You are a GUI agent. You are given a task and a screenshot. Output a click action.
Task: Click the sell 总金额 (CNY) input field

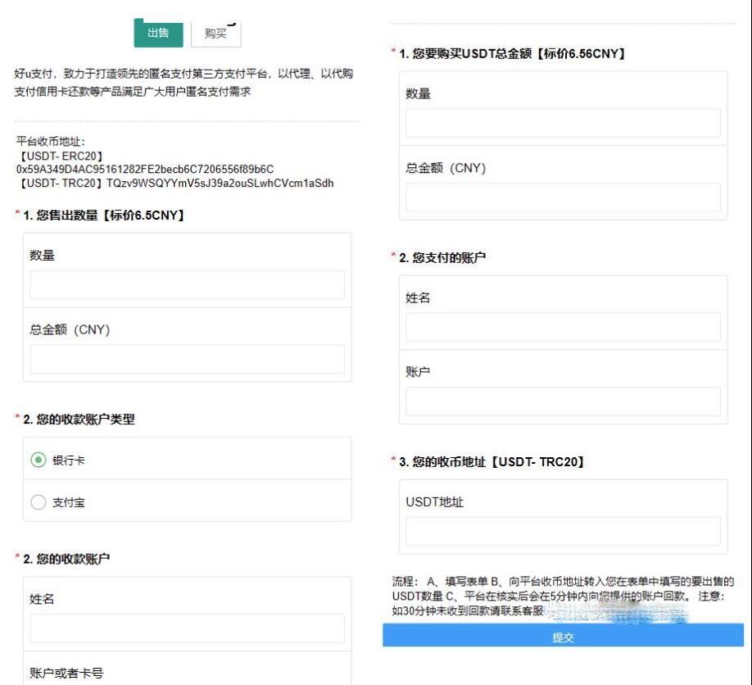(186, 358)
